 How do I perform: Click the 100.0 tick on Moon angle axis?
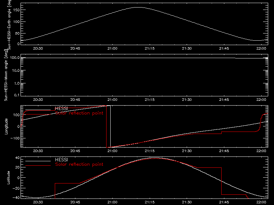click(x=15, y=58)
